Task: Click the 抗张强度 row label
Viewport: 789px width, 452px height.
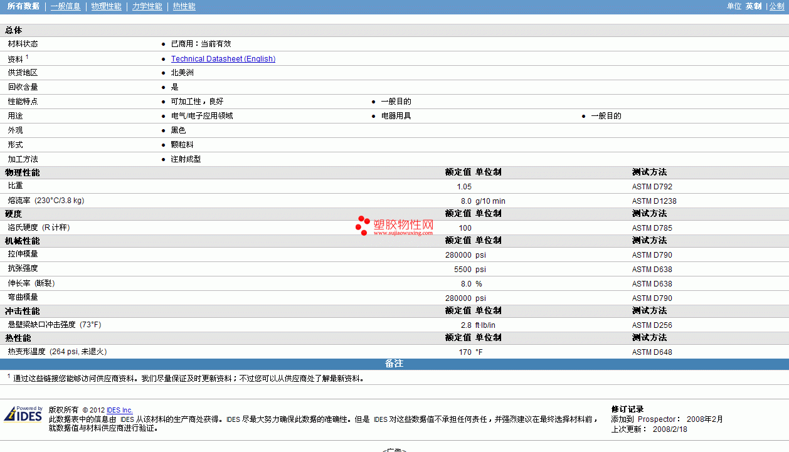Action: [x=23, y=269]
